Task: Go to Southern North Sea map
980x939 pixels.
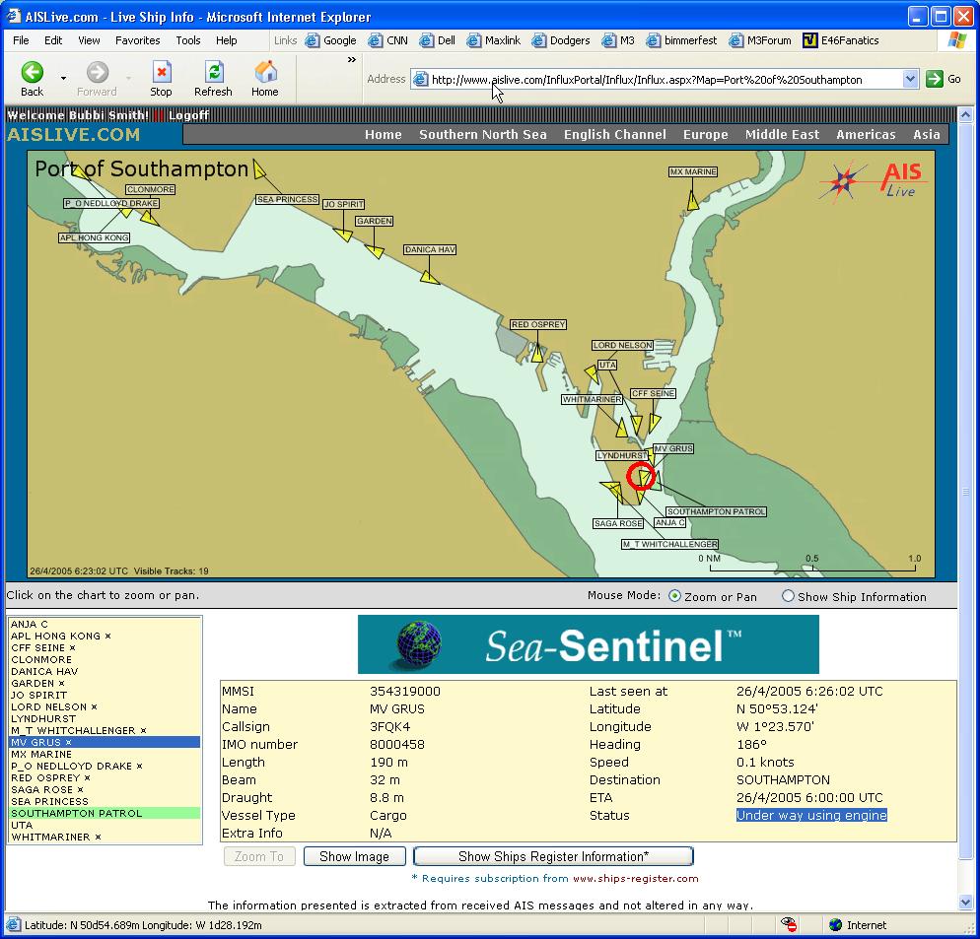Action: [482, 134]
